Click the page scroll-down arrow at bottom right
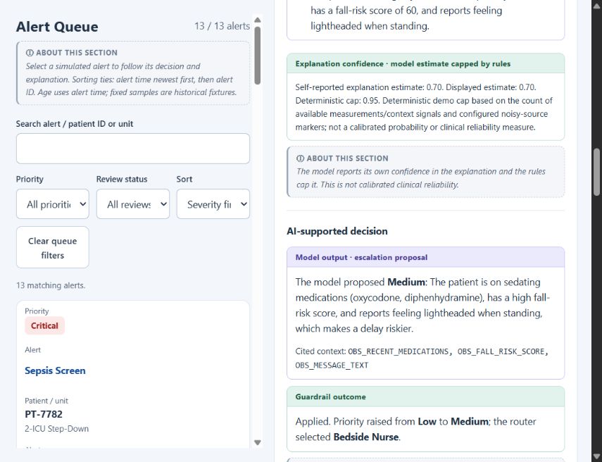Viewport: 602px width, 462px height. point(596,456)
